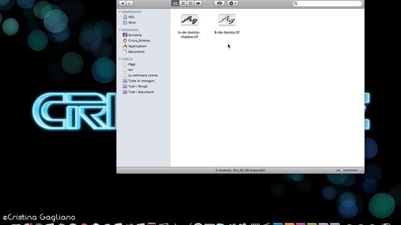Open Applicazioni in the sidebar
Image resolution: width=401 pixels, height=225 pixels.
tap(135, 46)
